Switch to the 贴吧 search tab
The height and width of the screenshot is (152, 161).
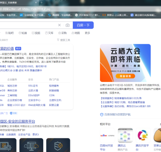[x=9, y=33]
